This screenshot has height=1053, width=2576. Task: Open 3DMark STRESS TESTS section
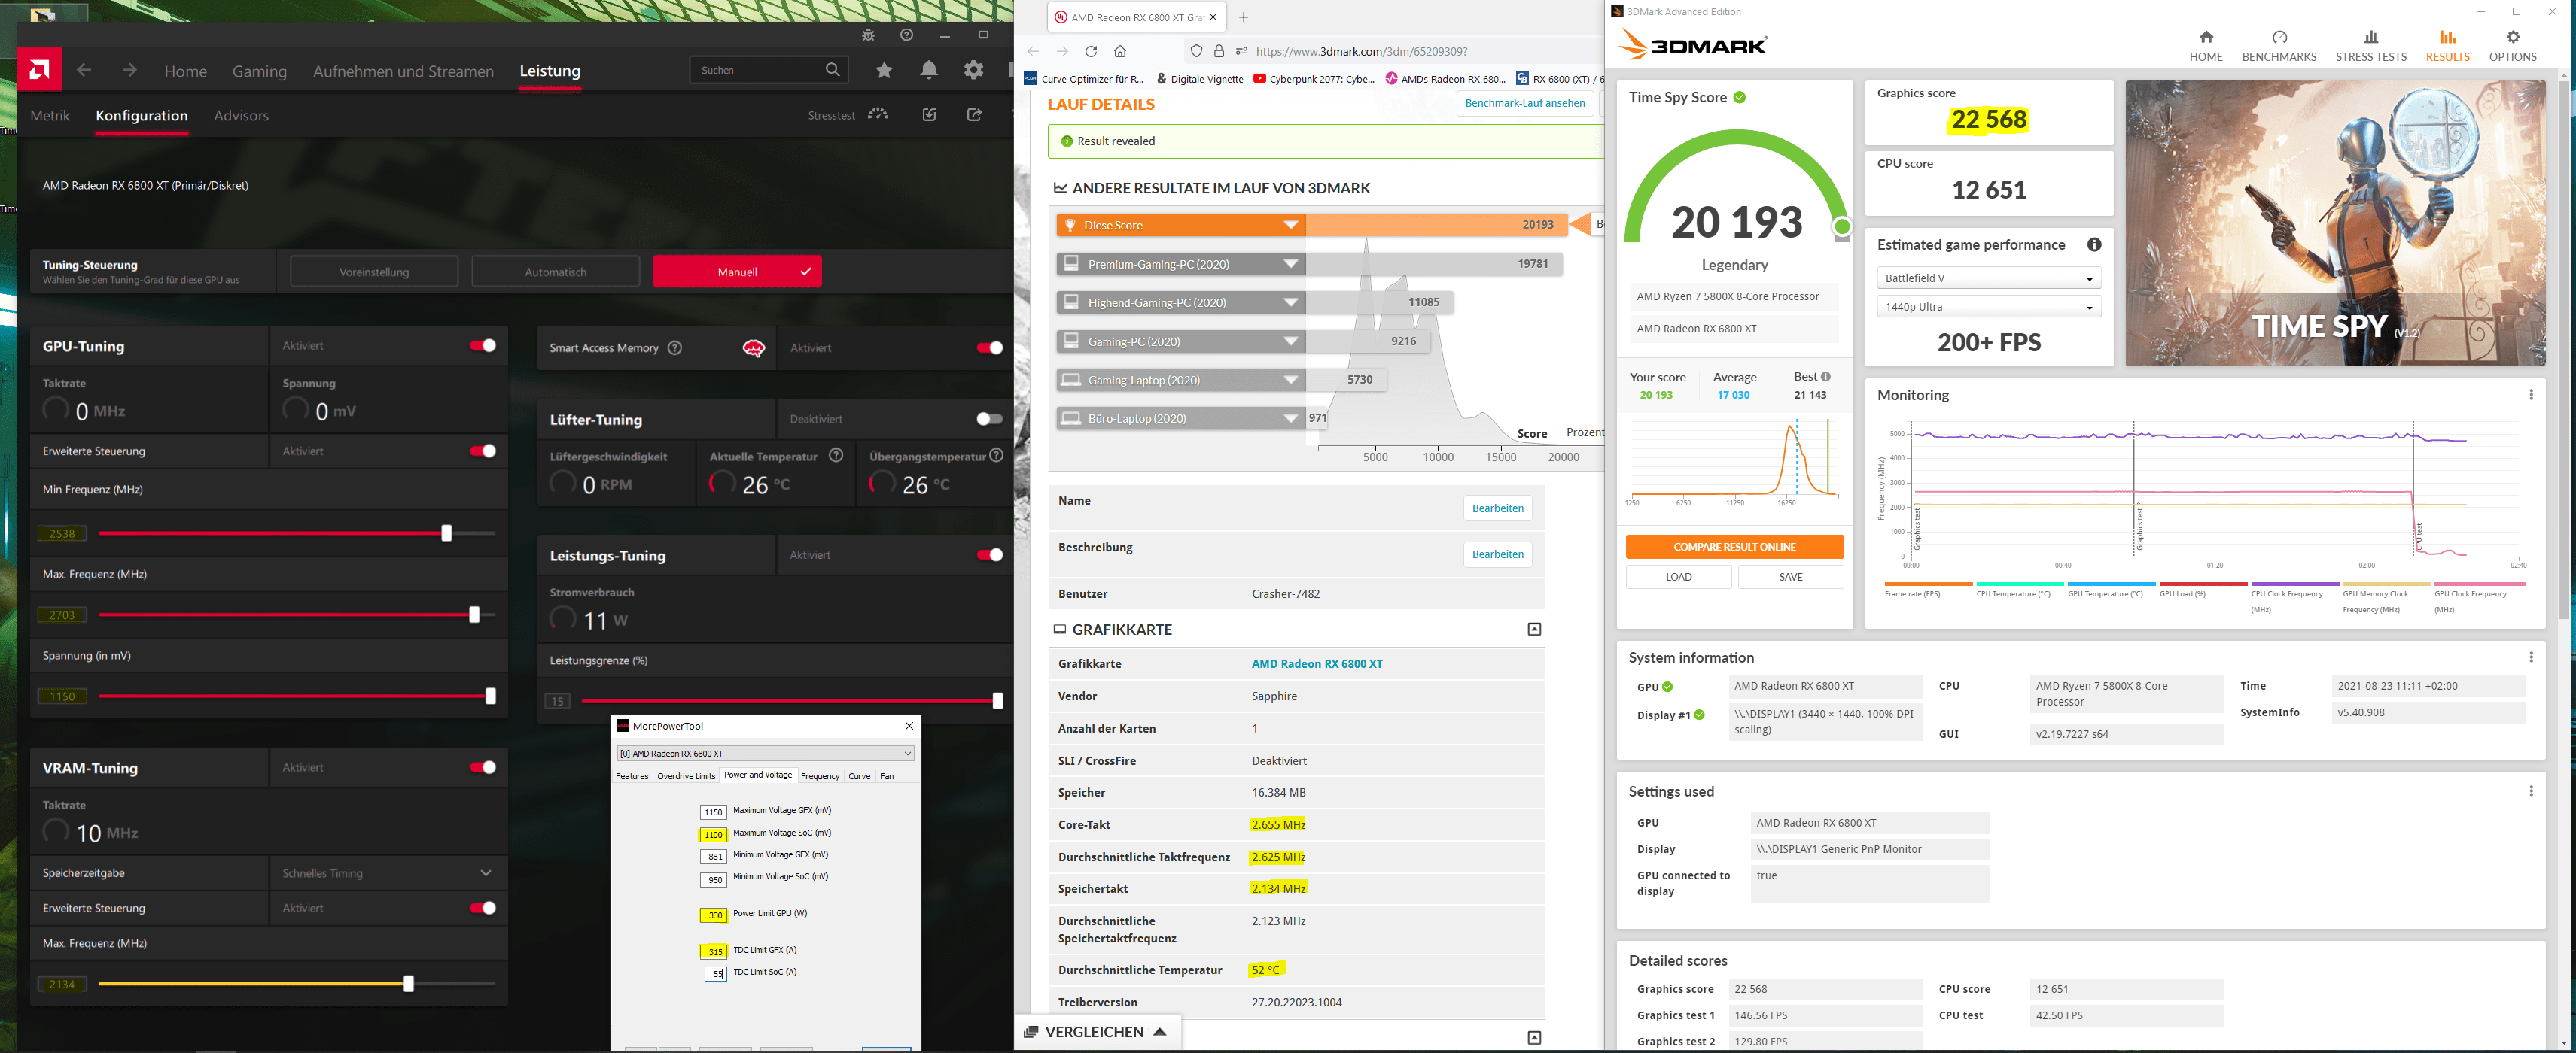click(x=2371, y=46)
